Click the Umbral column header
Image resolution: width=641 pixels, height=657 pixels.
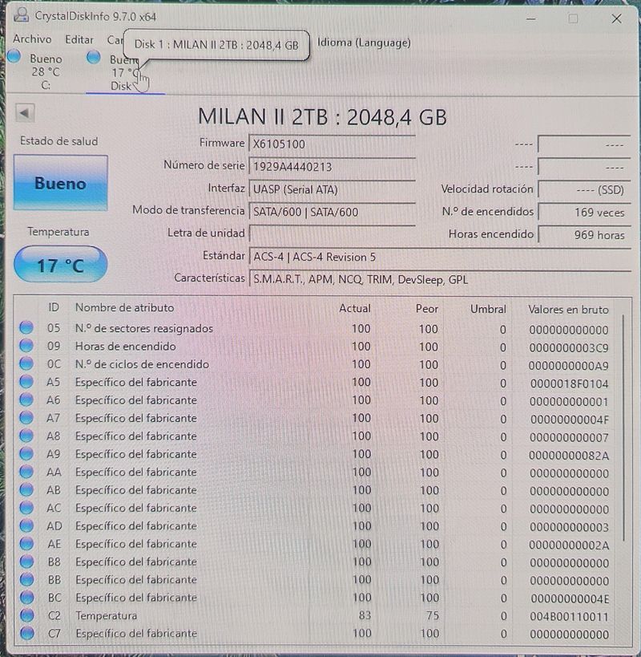pos(488,309)
